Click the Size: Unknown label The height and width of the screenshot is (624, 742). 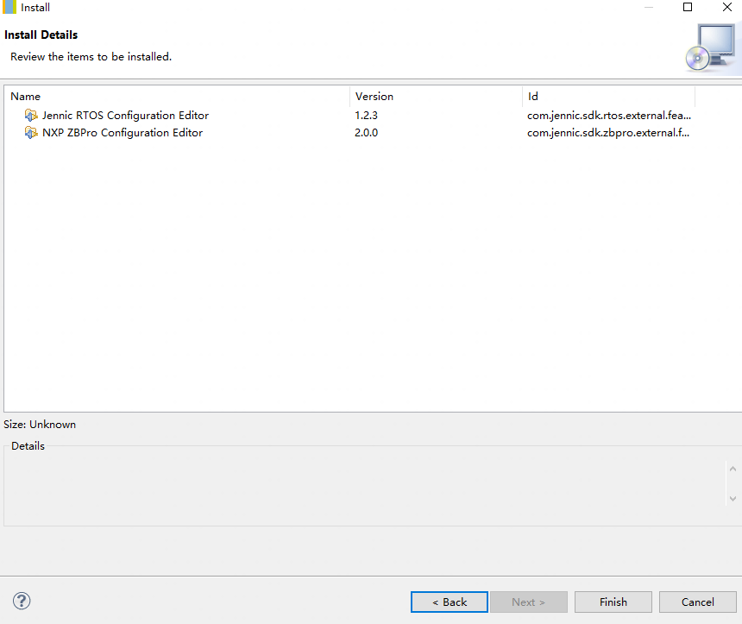coord(40,425)
